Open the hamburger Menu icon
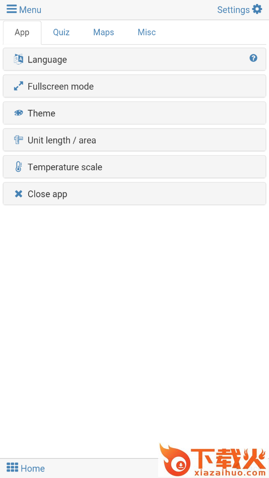269x478 pixels. coord(12,10)
